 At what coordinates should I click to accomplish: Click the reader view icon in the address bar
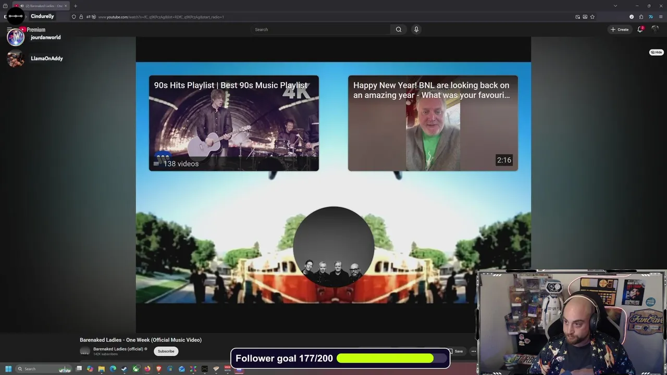pyautogui.click(x=585, y=17)
